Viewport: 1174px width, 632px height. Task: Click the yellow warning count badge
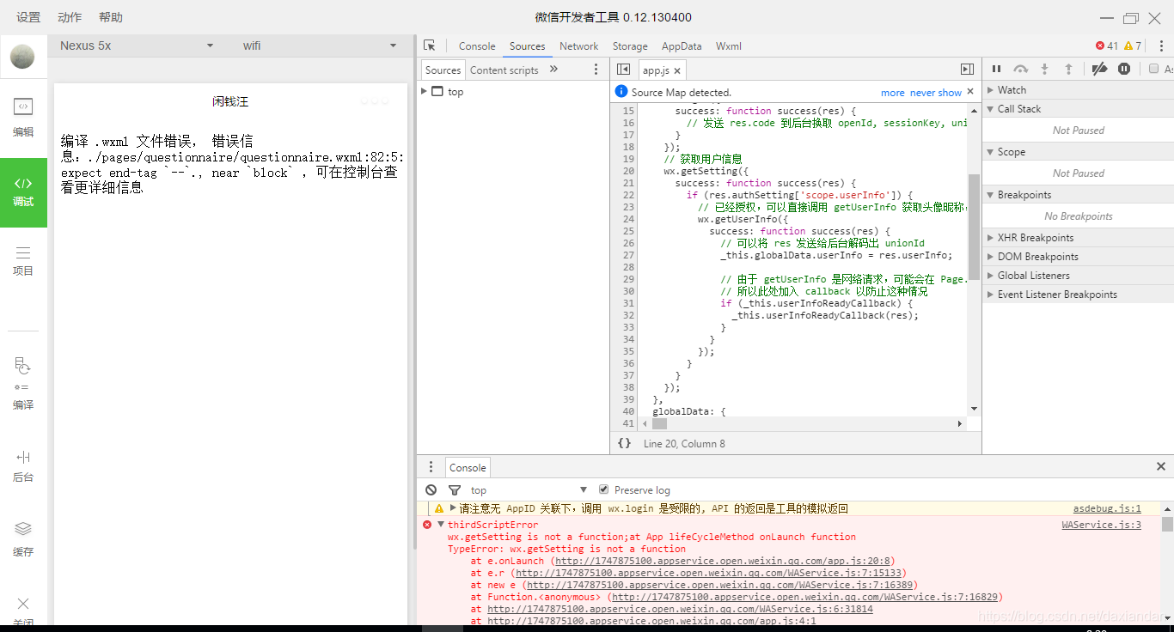tap(1133, 46)
